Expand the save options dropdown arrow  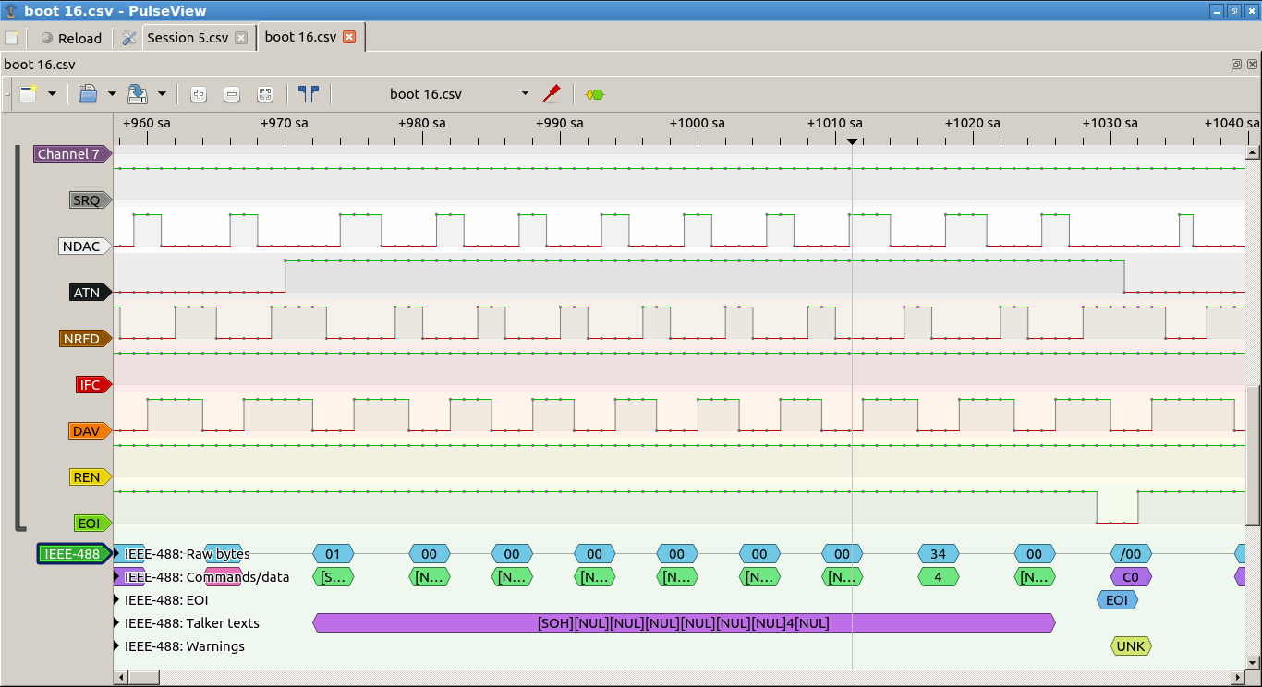162,94
